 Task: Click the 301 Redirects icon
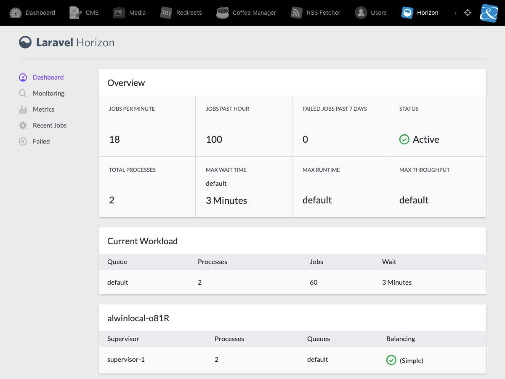point(166,13)
